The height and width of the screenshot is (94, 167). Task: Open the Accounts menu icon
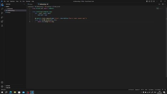(2, 82)
